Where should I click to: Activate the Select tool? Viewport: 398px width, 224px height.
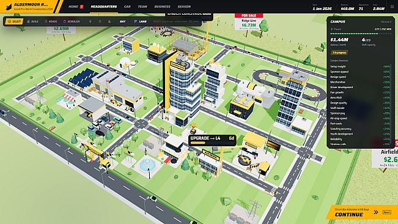coord(14,21)
